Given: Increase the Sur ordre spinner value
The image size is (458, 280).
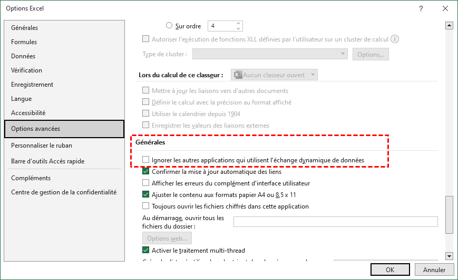Looking at the screenshot, I should [239, 23].
